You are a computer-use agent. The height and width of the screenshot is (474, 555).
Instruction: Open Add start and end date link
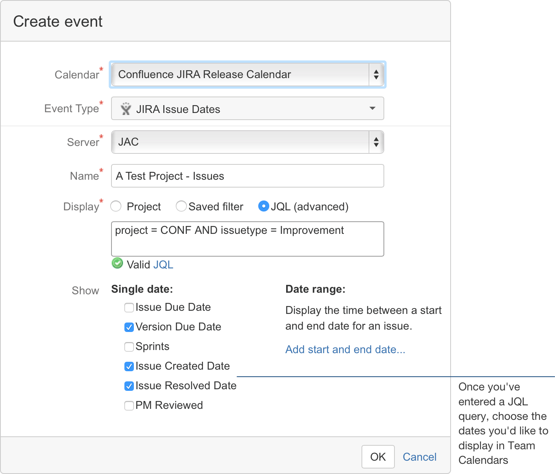point(345,349)
